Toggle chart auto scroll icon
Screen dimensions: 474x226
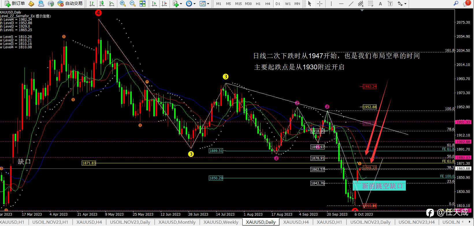[x=154, y=3]
